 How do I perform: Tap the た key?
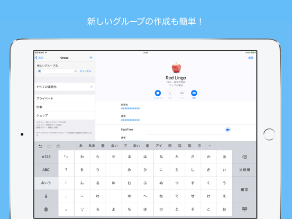tap(177, 157)
